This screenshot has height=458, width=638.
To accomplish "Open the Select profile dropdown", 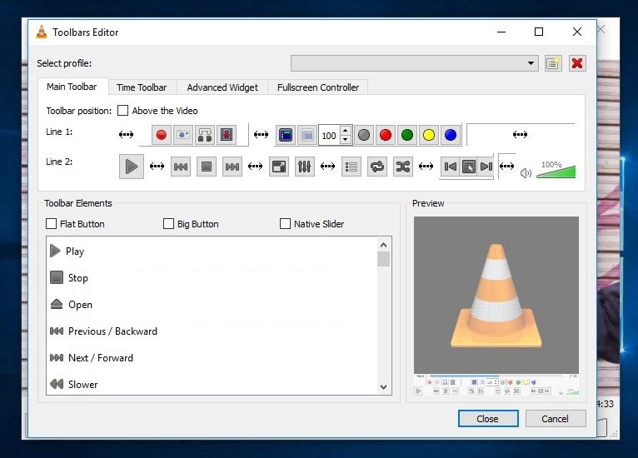I will 414,63.
